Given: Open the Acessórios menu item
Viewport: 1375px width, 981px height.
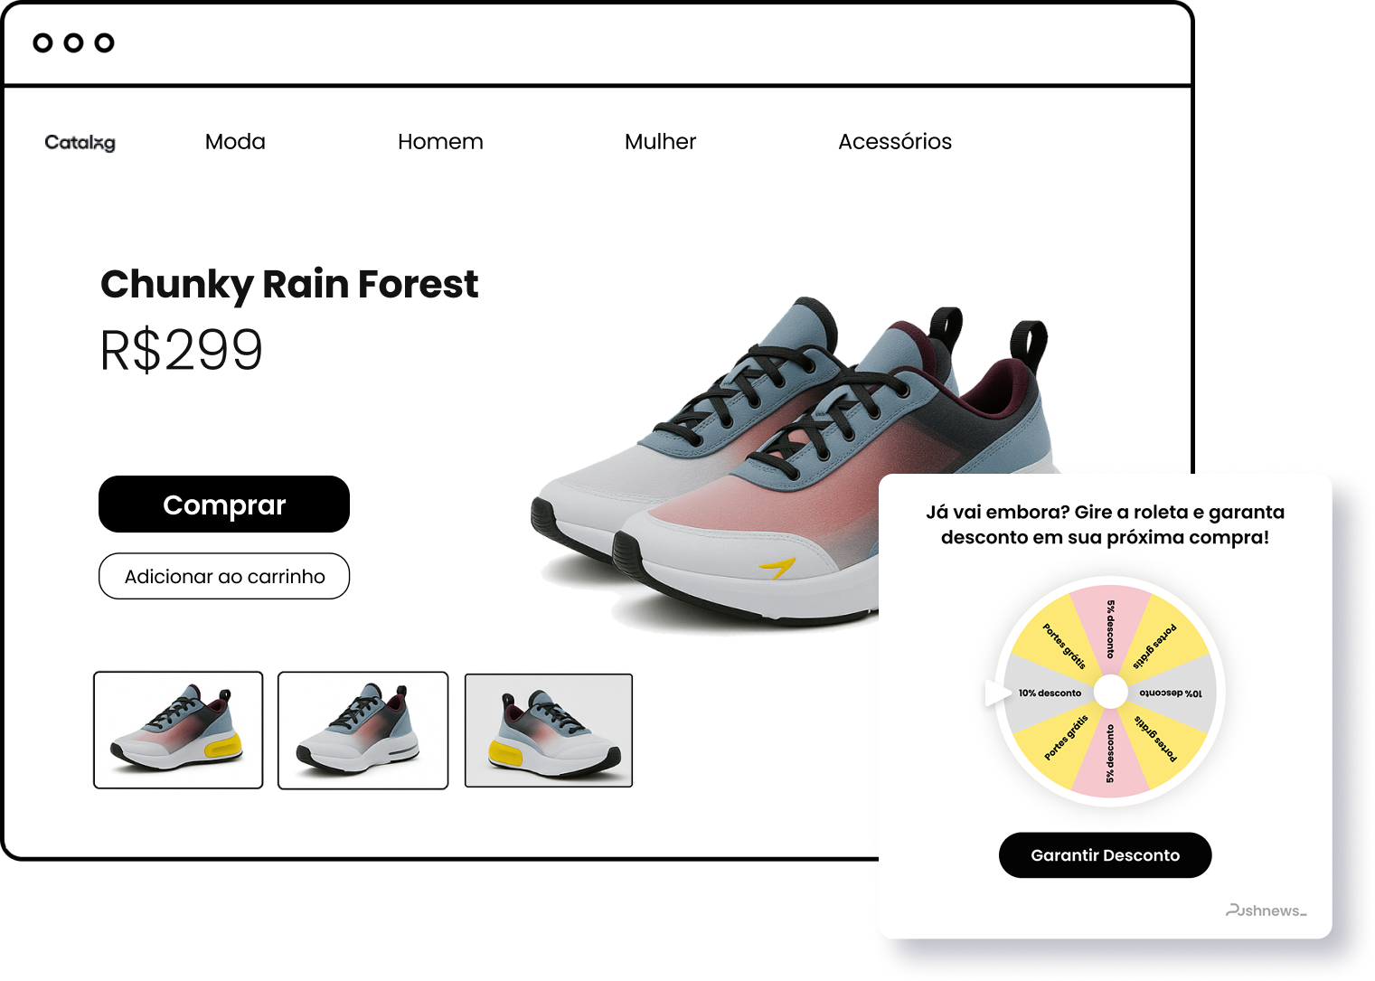Looking at the screenshot, I should (894, 142).
